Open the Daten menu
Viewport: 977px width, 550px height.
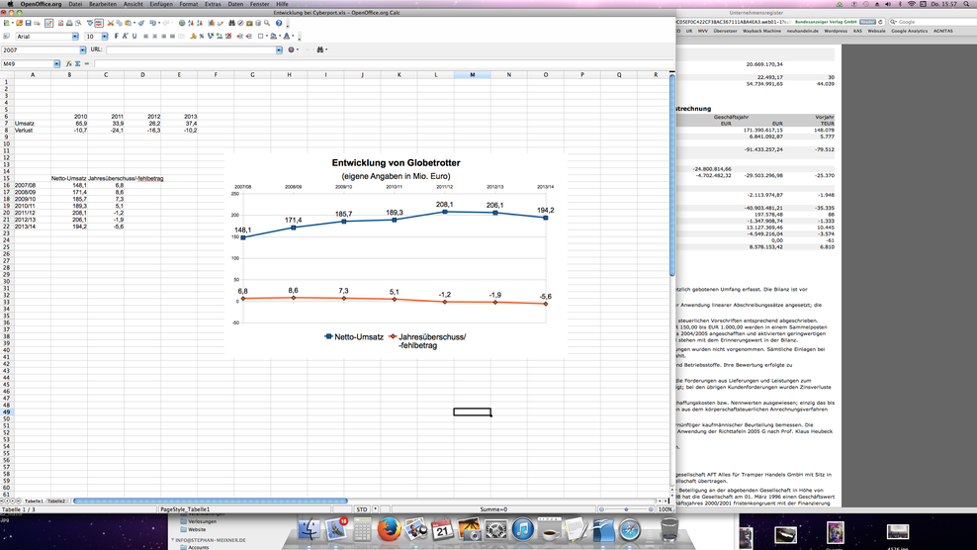point(235,4)
